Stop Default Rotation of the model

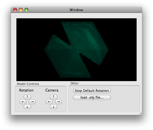[92, 91]
